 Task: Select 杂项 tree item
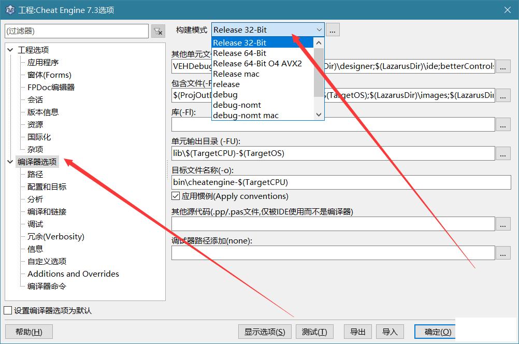[35, 150]
